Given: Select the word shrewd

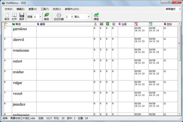Looking at the screenshot, I should [x=18, y=40].
